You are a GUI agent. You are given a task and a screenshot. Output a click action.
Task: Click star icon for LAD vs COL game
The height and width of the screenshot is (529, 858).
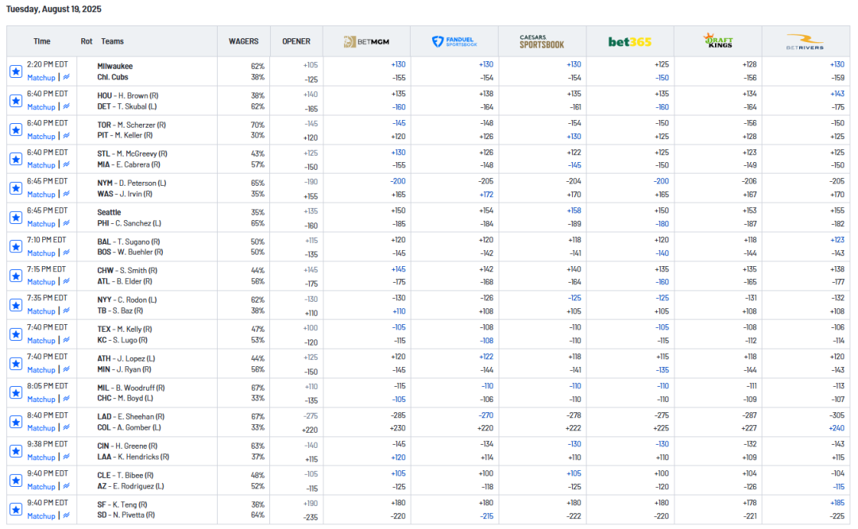coord(16,423)
